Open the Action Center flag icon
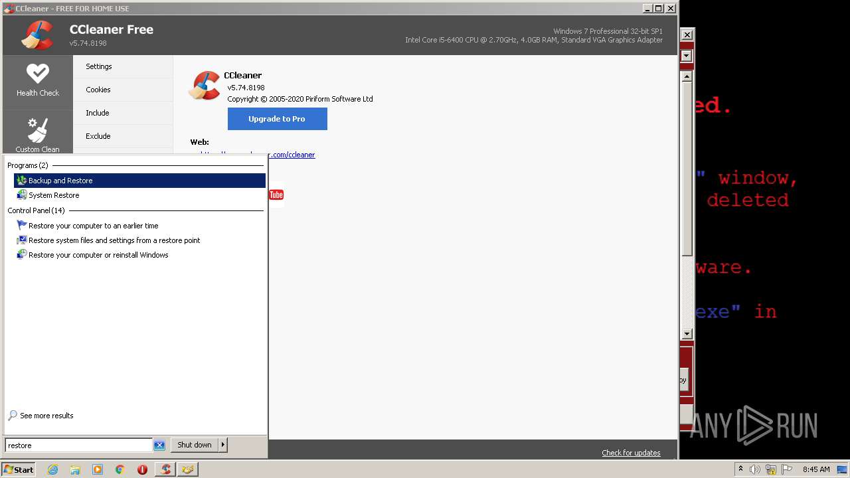This screenshot has width=850, height=478. click(787, 469)
